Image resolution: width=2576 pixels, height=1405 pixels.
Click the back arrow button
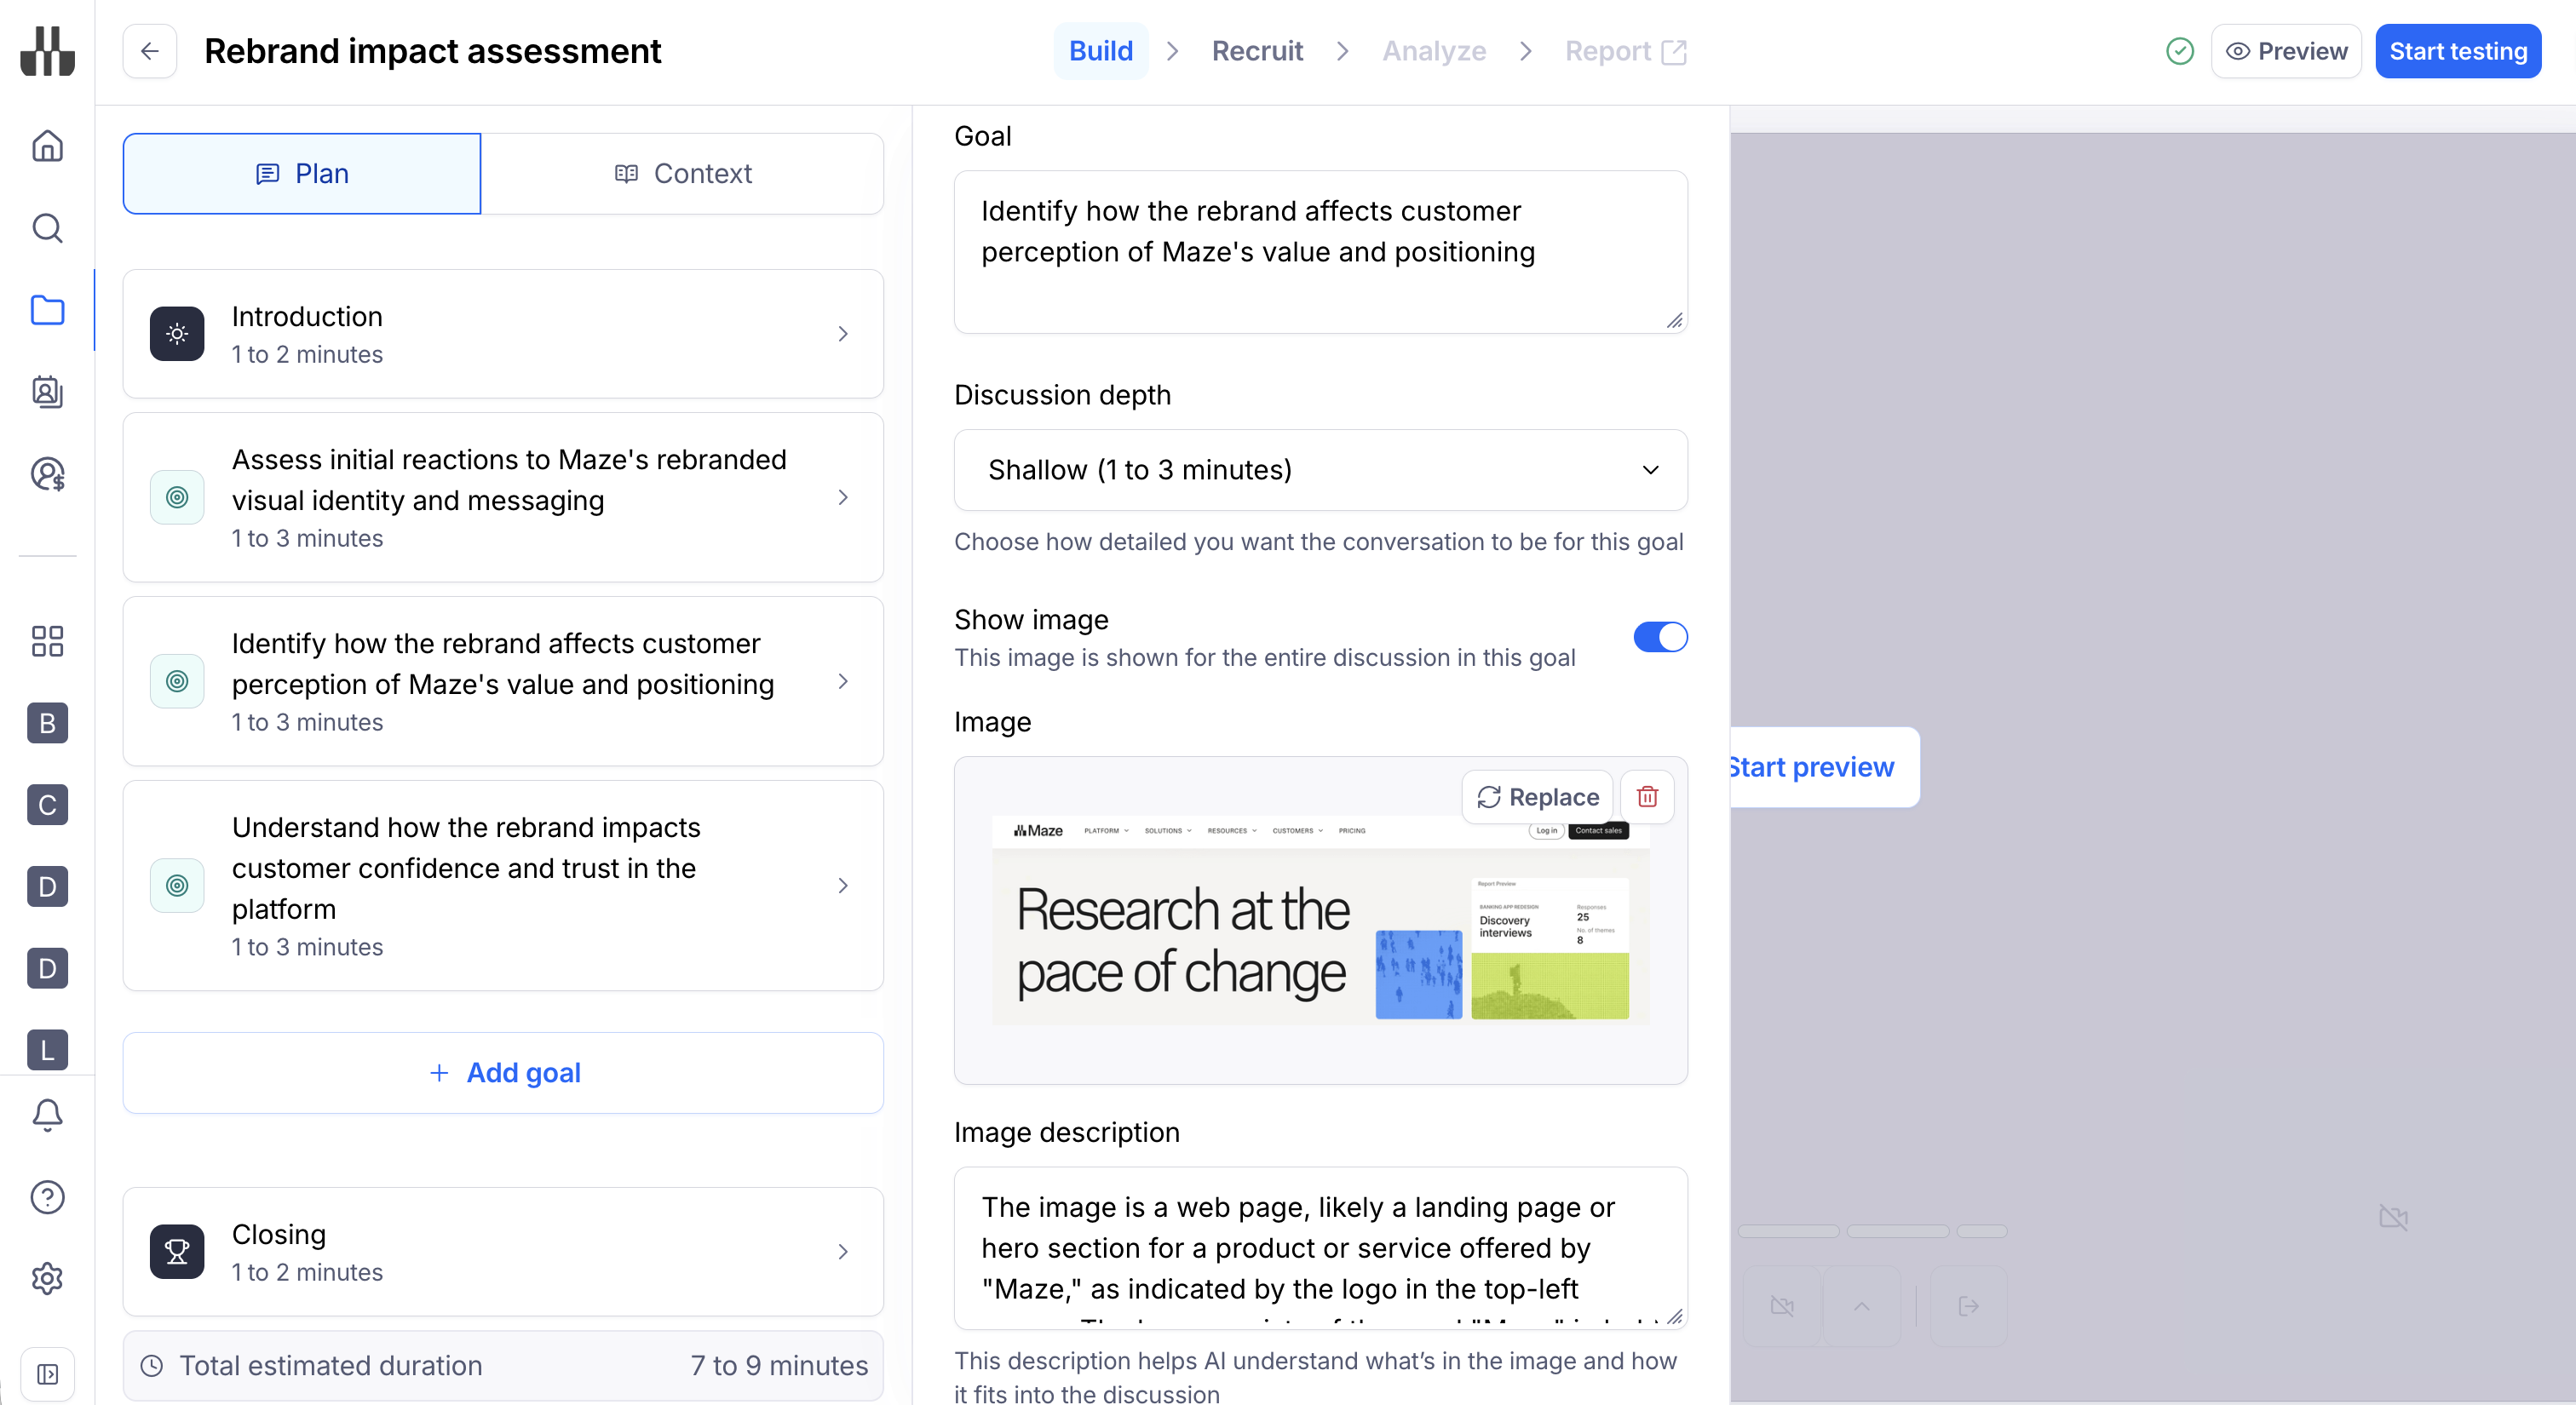[x=150, y=51]
